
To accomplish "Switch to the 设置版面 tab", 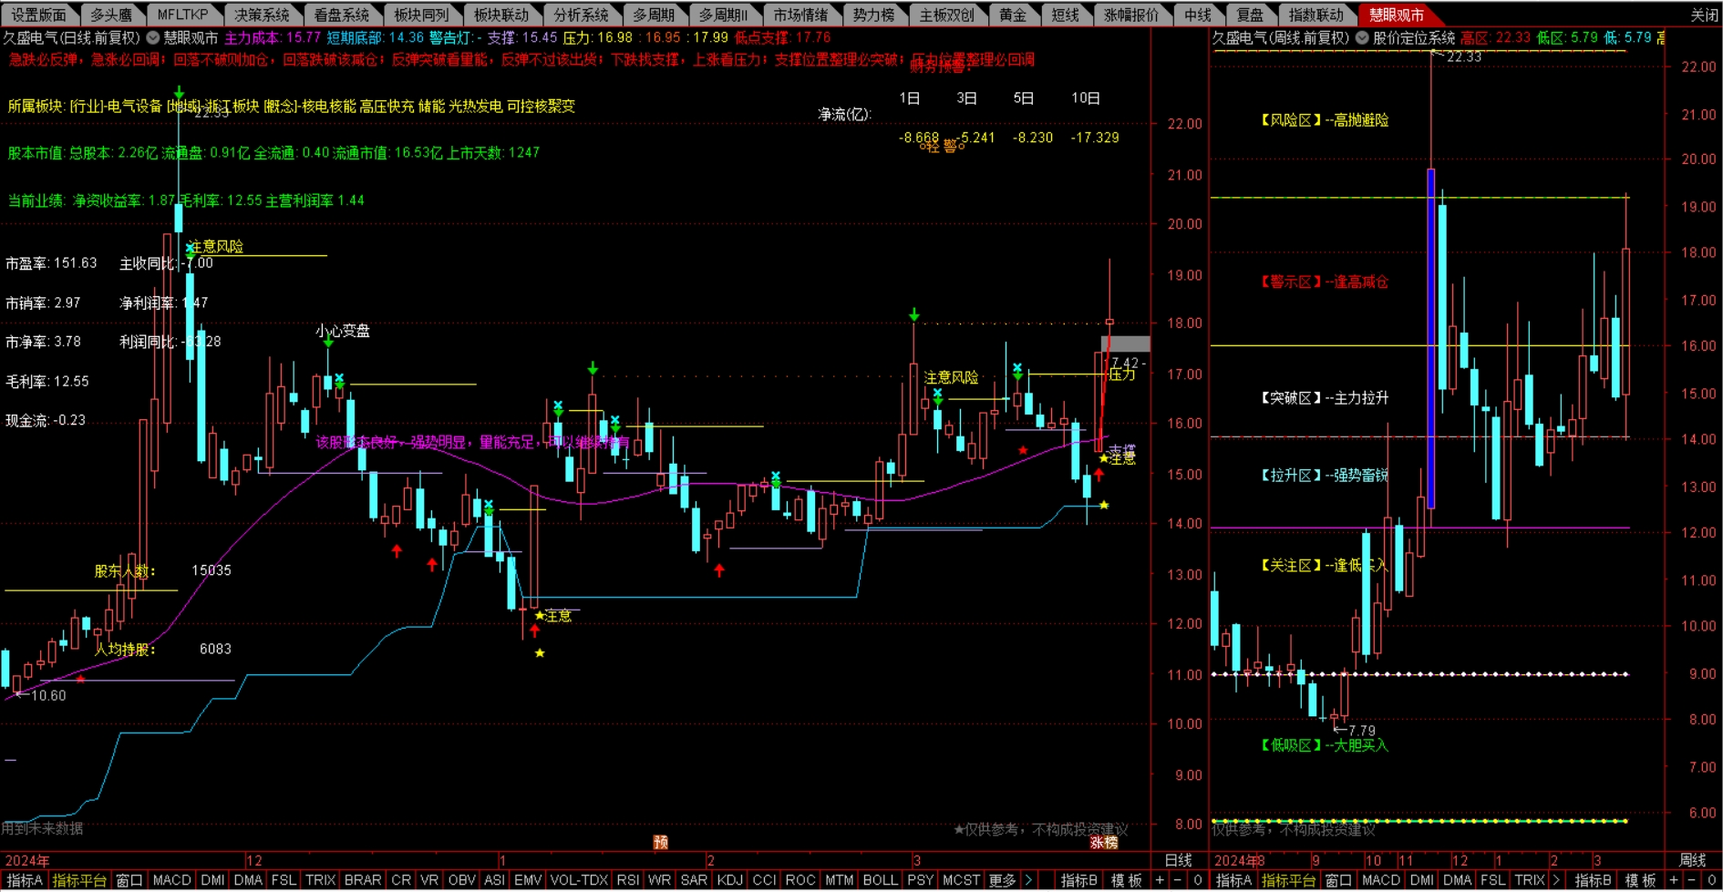I will [x=39, y=15].
